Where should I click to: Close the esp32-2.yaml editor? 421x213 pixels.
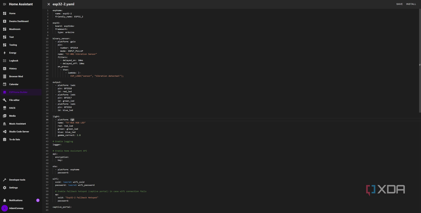click(x=49, y=4)
